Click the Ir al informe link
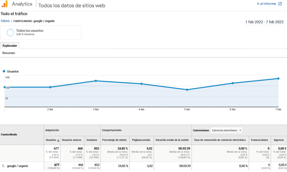The width and height of the screenshot is (287, 172). coord(267,4)
